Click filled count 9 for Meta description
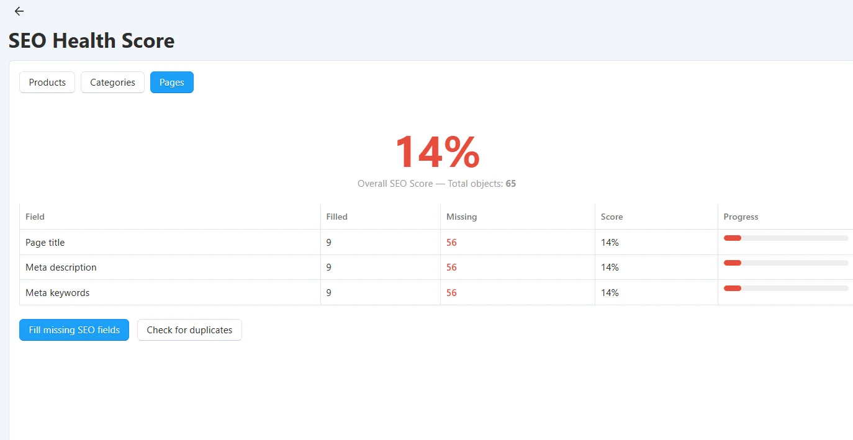 (x=329, y=267)
